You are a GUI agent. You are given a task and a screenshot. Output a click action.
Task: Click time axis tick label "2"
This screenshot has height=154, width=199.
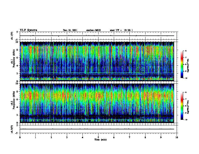pos(51,137)
